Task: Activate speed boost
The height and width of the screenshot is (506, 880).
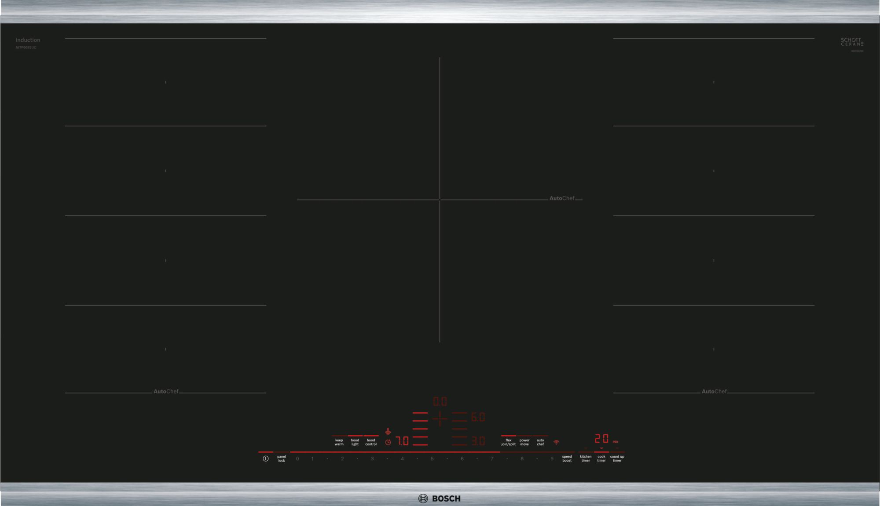Action: (567, 459)
